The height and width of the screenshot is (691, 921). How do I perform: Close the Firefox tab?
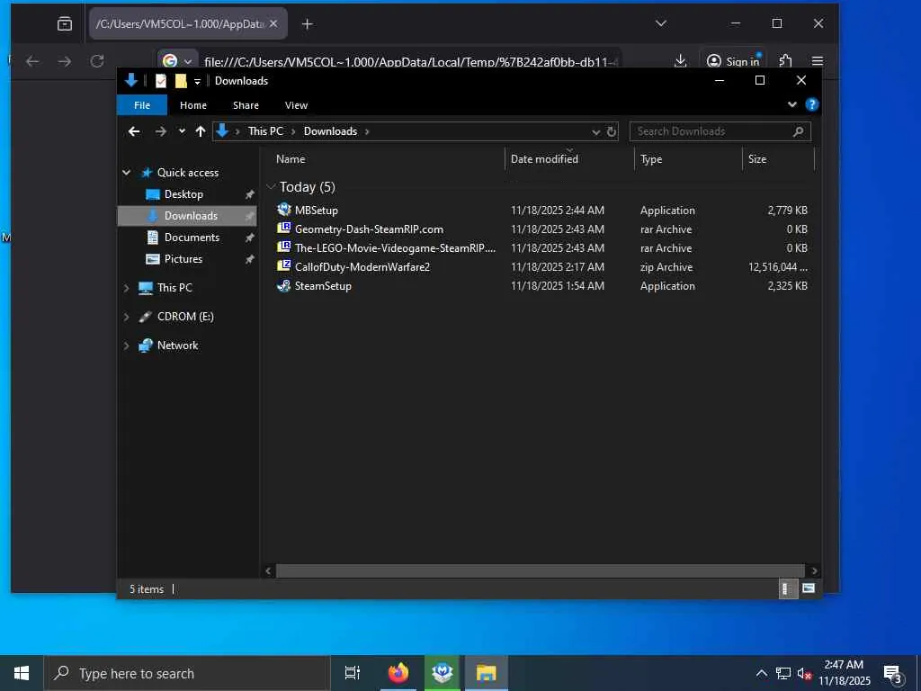[273, 24]
